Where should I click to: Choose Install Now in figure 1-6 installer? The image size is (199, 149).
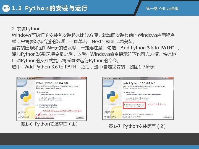(43, 92)
